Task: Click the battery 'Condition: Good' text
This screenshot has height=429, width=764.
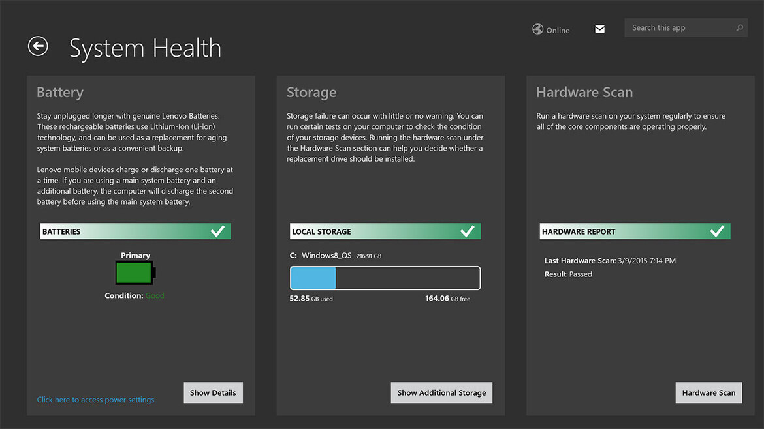Action: (135, 296)
